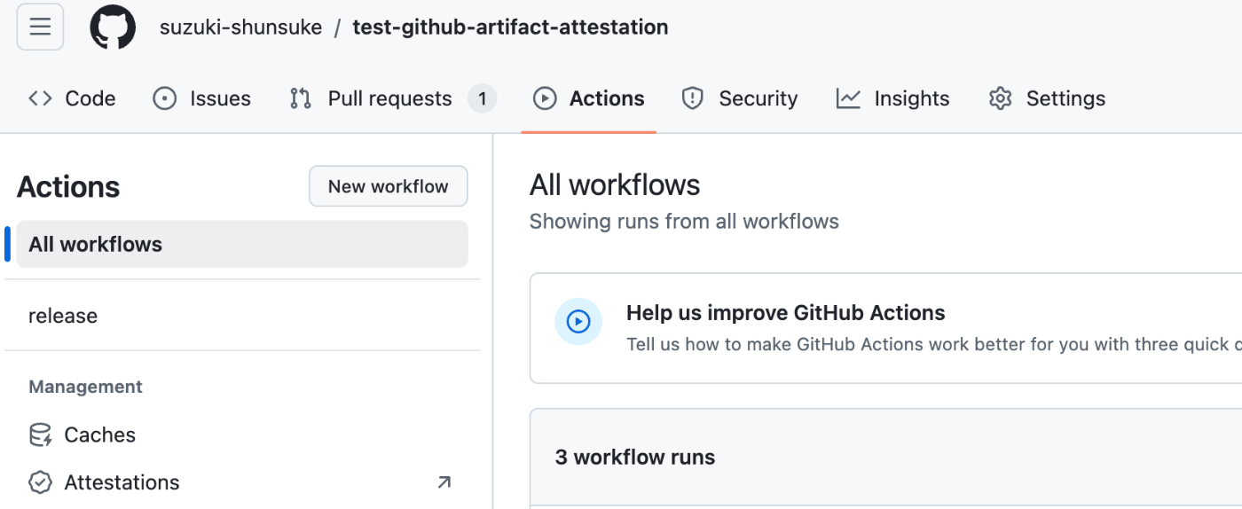The width and height of the screenshot is (1242, 509).
Task: Click the "Actions" sidebar heading
Action: [68, 187]
